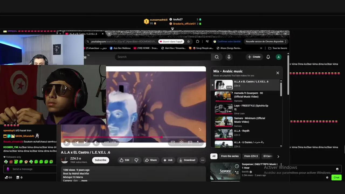This screenshot has height=194, width=345.
Task: Select playlist item A.L.A x EL Castro L.E.V.E.L .6
Action: (x=245, y=84)
